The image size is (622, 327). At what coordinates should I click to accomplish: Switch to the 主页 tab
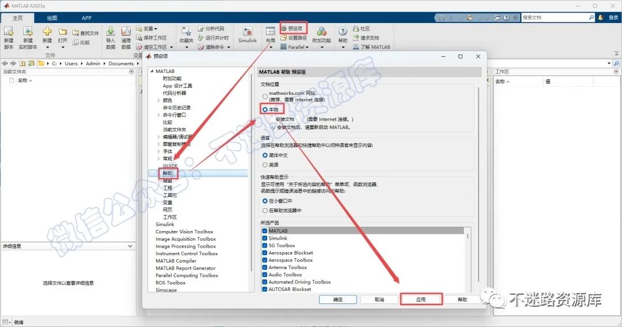[x=17, y=18]
